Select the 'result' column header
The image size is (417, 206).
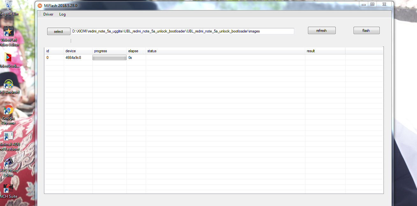[325, 51]
